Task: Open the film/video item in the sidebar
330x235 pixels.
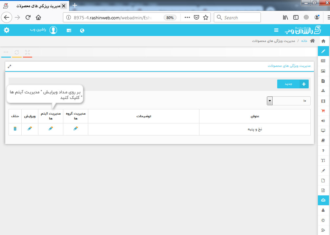Action: pyautogui.click(x=323, y=101)
